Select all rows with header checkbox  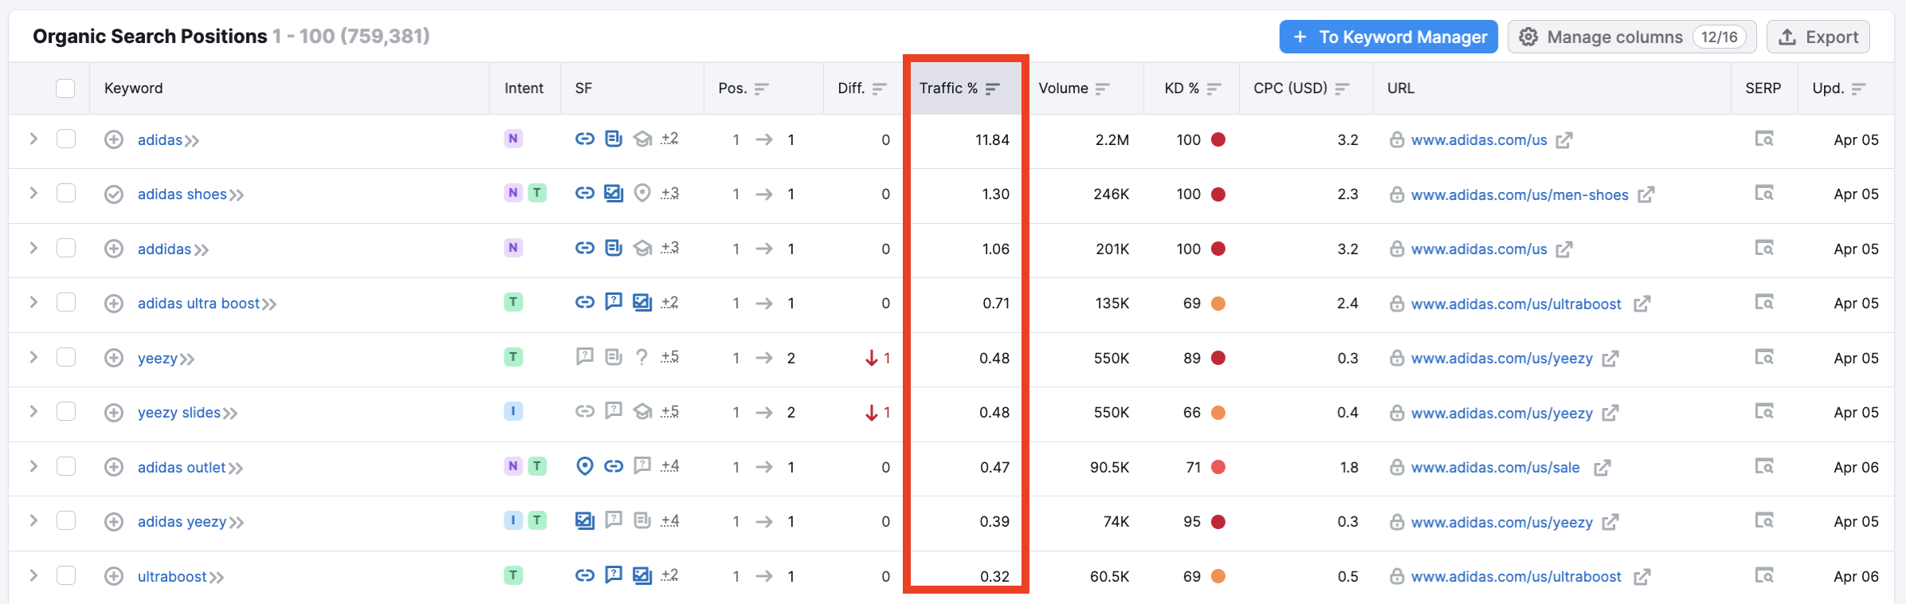pyautogui.click(x=65, y=88)
